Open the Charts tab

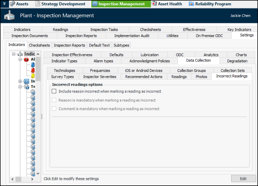pos(241,55)
